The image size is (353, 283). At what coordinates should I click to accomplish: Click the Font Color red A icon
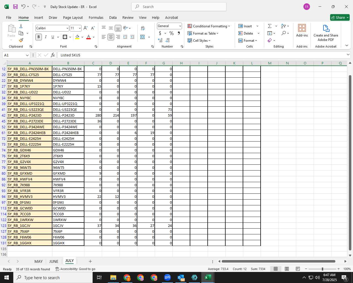[x=89, y=37]
